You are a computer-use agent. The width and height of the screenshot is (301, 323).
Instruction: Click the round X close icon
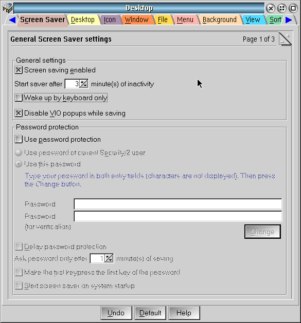271,8
